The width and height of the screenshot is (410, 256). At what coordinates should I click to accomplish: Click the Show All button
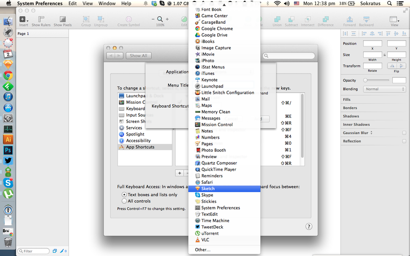pyautogui.click(x=138, y=56)
